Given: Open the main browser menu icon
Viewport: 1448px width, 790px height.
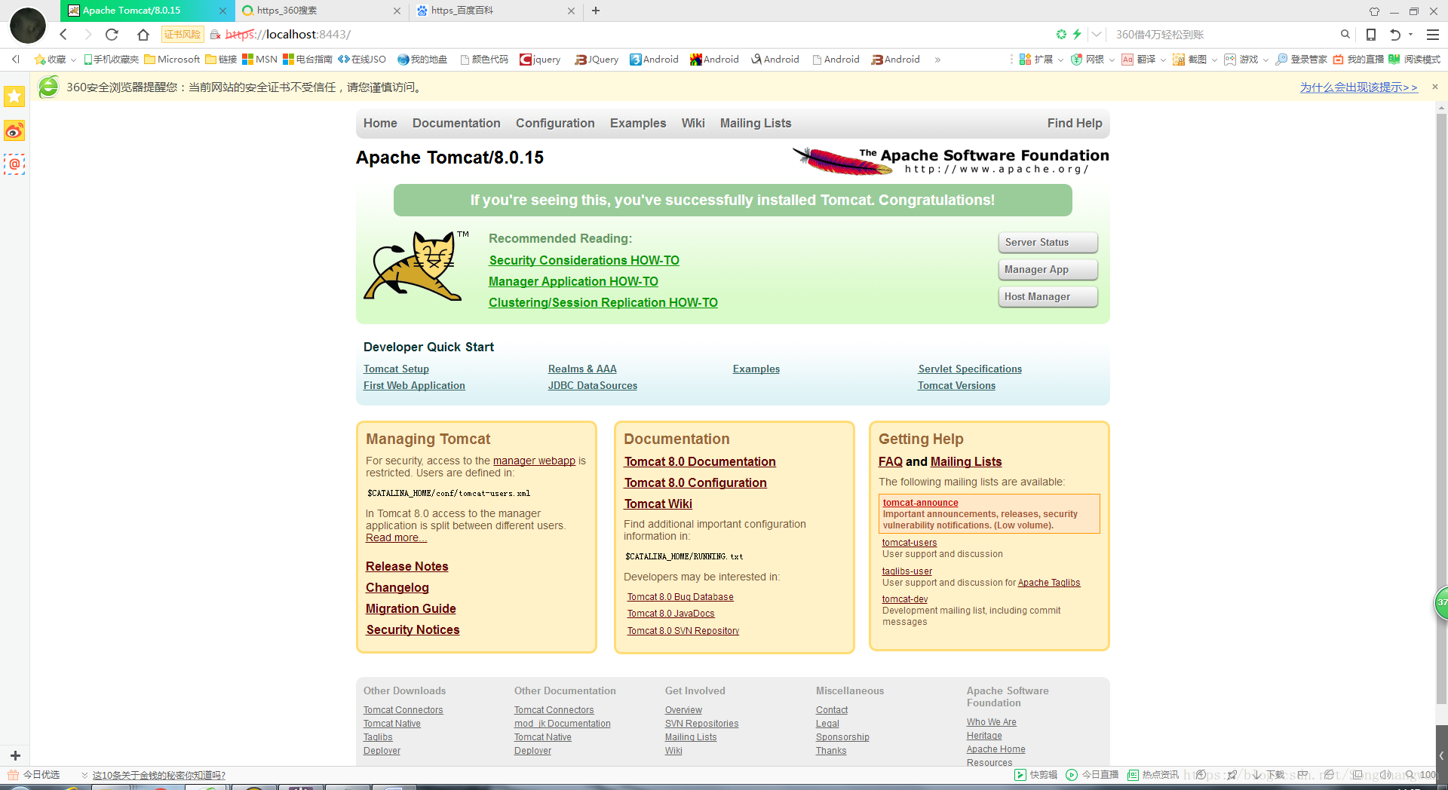Looking at the screenshot, I should point(1433,34).
